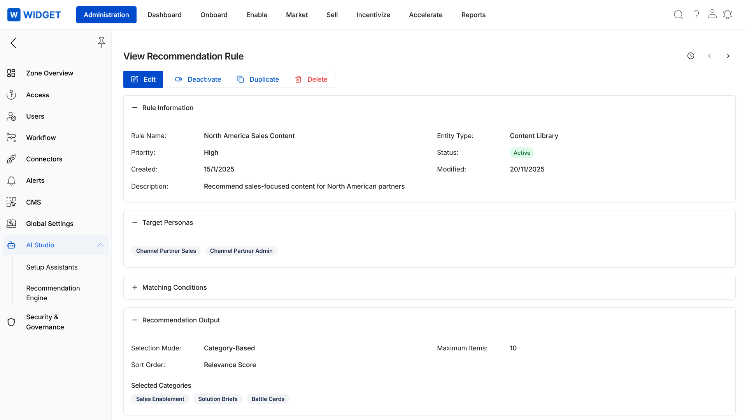The height and width of the screenshot is (420, 747).
Task: Click rule name North America Sales Content
Action: pos(249,136)
